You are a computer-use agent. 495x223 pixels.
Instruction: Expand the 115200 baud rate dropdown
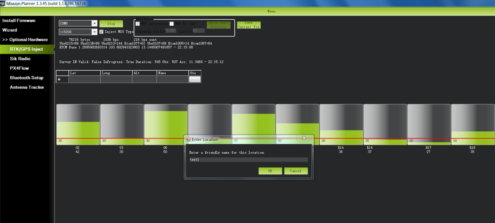[94, 32]
